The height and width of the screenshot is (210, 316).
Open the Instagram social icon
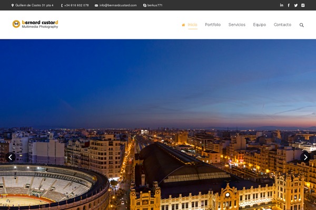(303, 5)
